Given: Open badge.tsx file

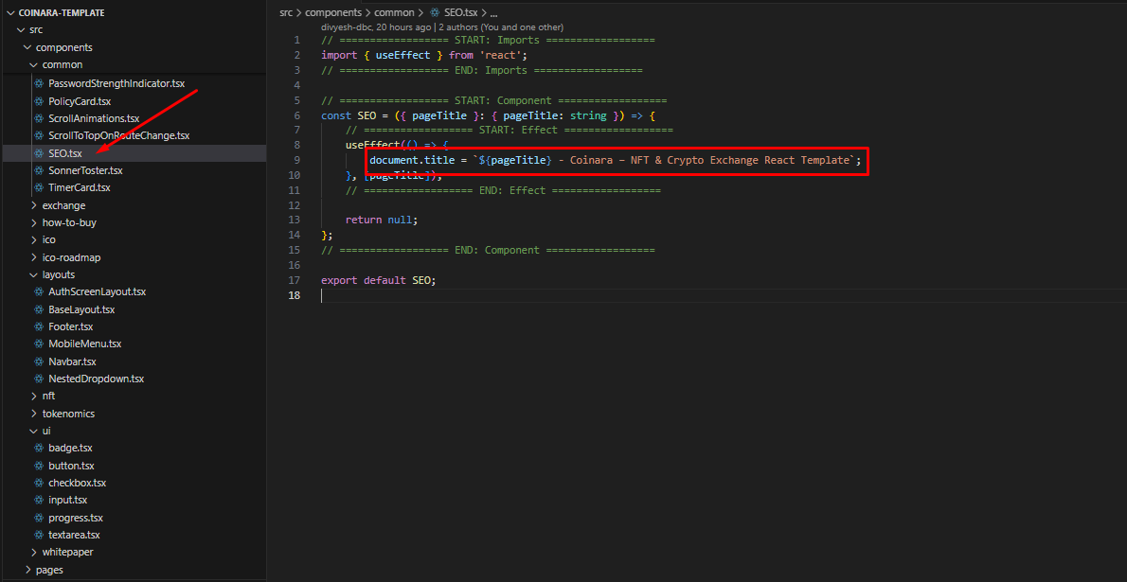Looking at the screenshot, I should tap(70, 449).
